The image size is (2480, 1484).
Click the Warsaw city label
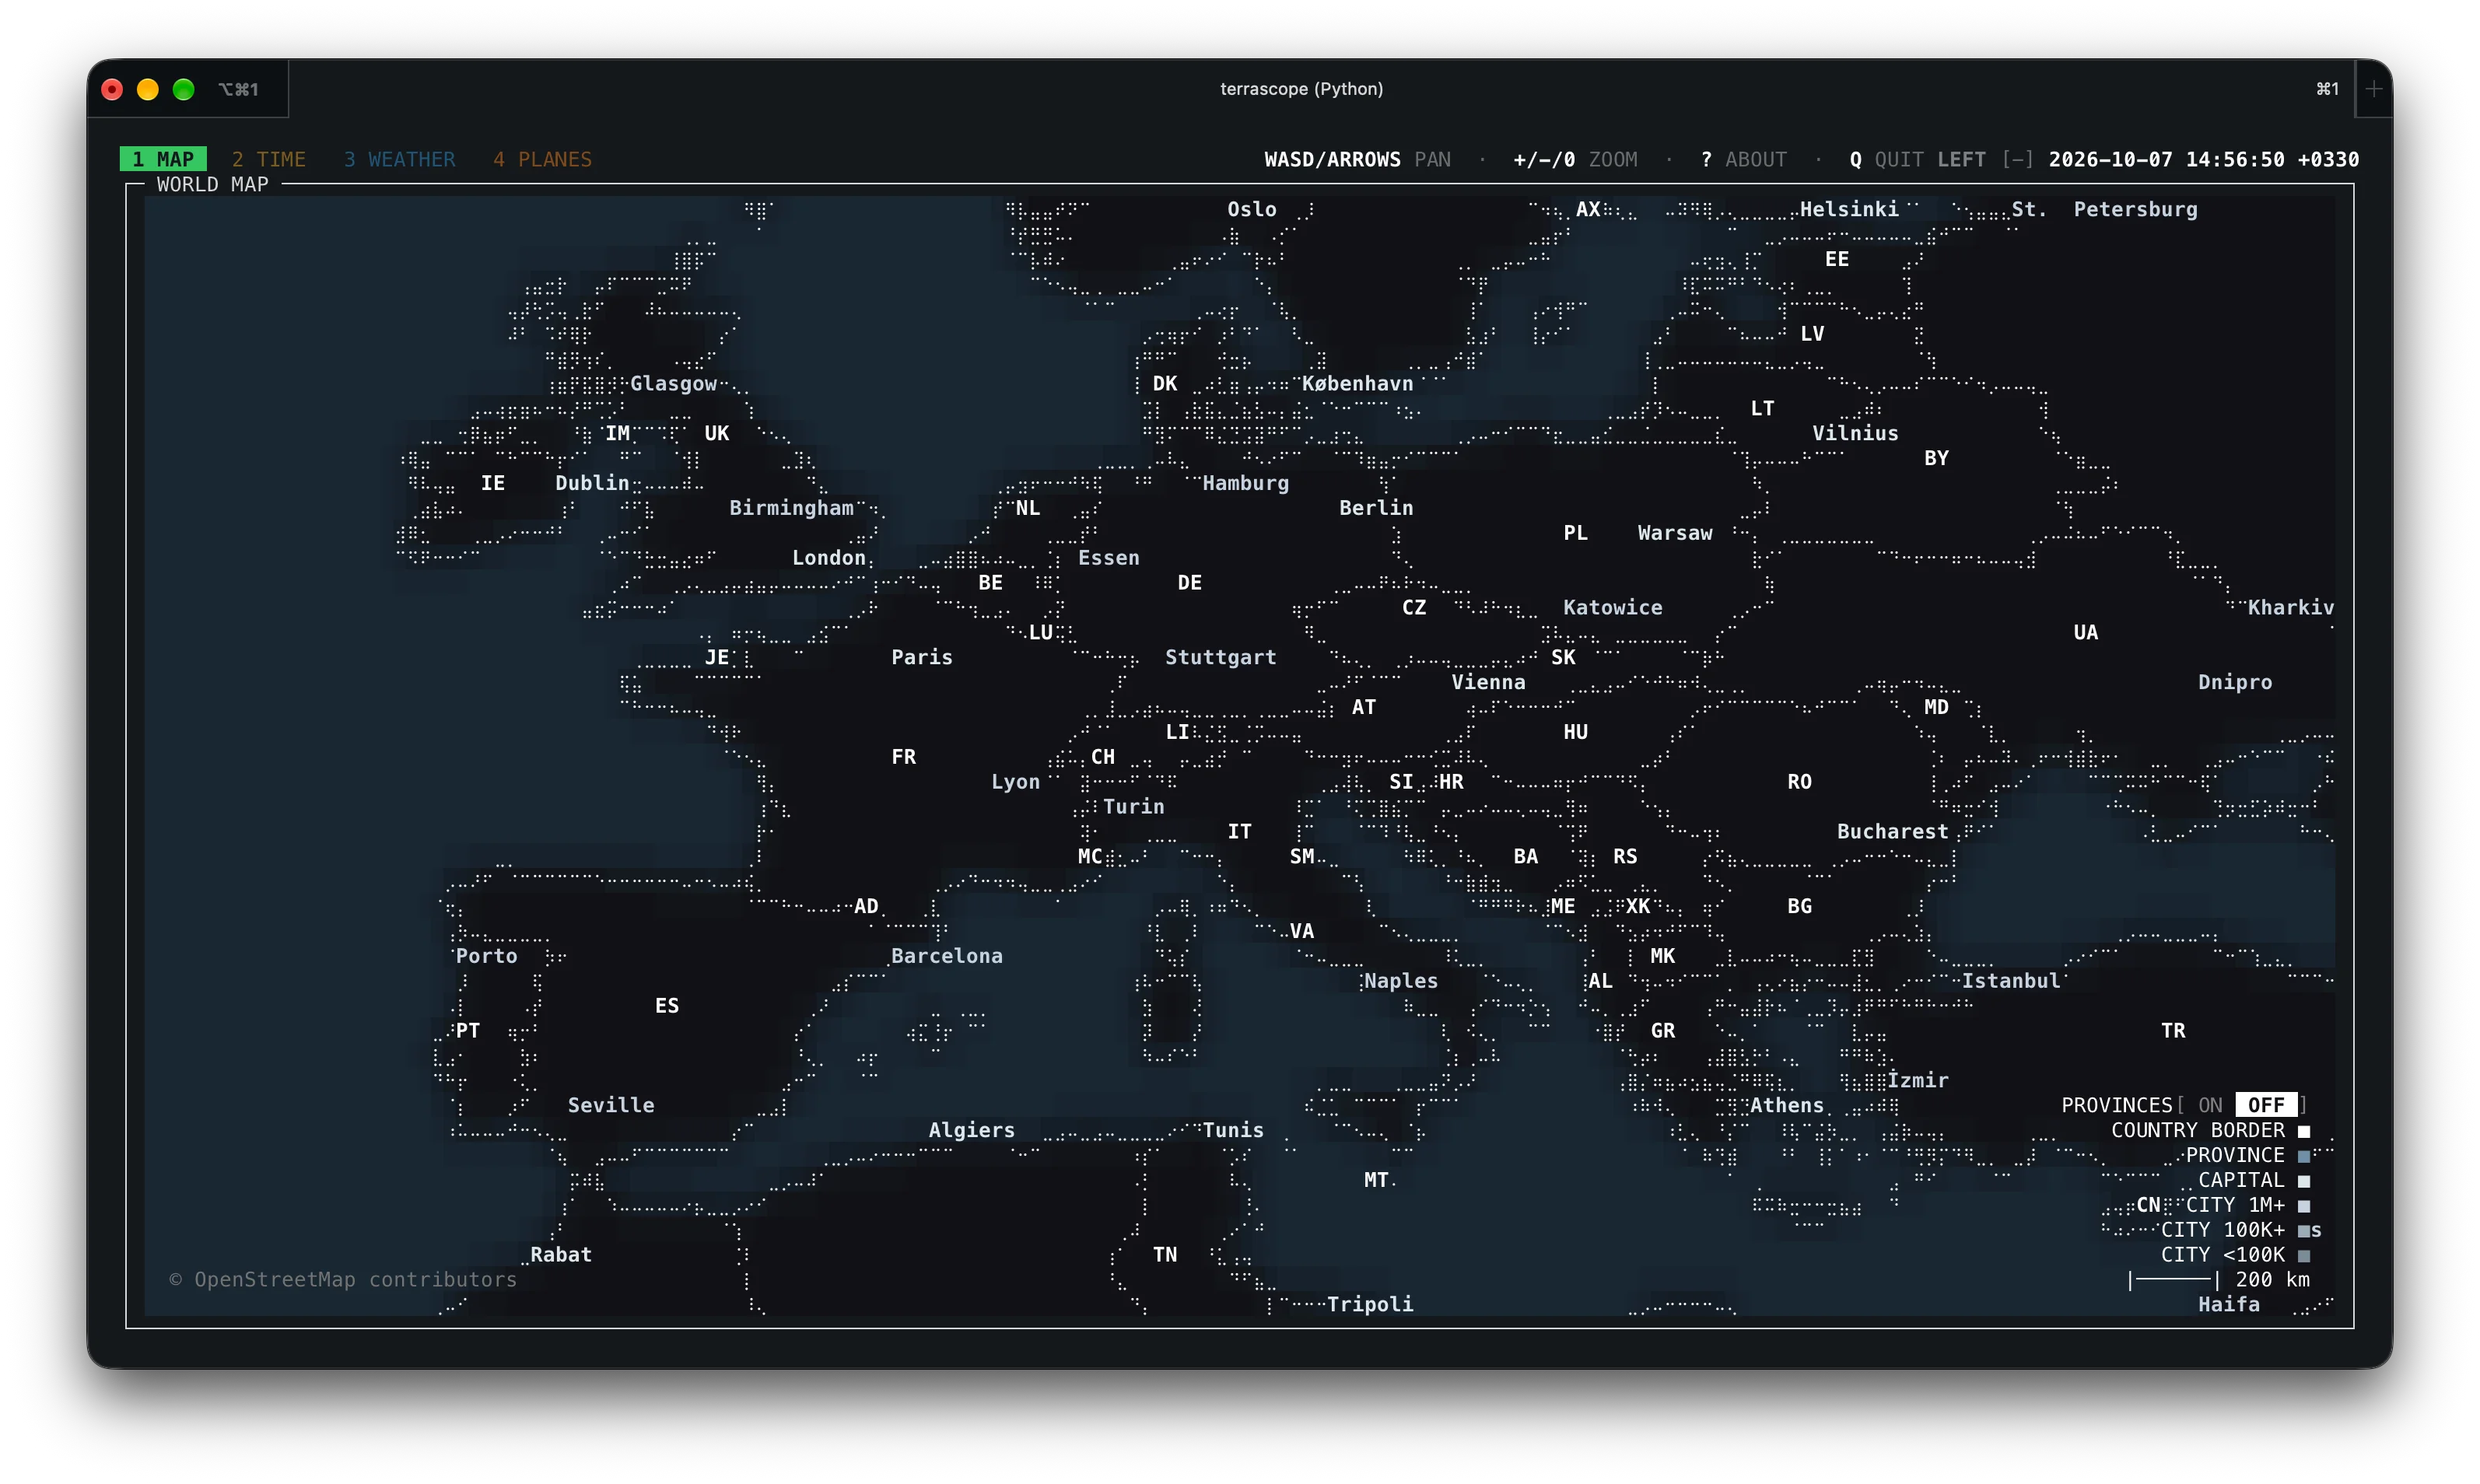point(1675,533)
